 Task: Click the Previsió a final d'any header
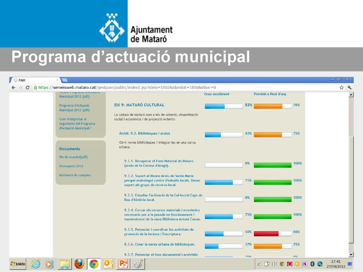click(270, 94)
